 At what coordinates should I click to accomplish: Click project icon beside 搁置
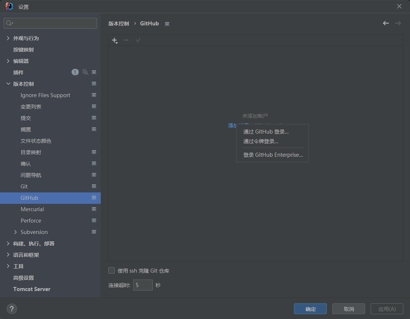(94, 129)
